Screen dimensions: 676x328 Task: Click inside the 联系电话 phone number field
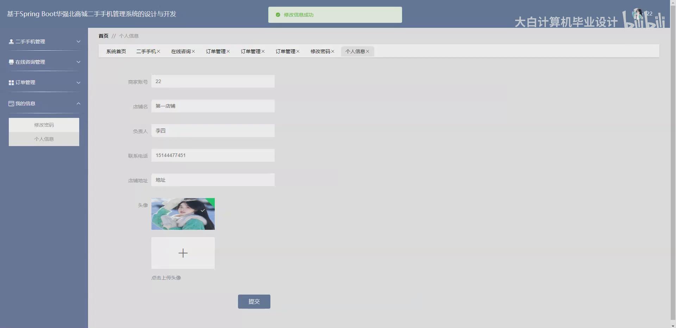213,155
